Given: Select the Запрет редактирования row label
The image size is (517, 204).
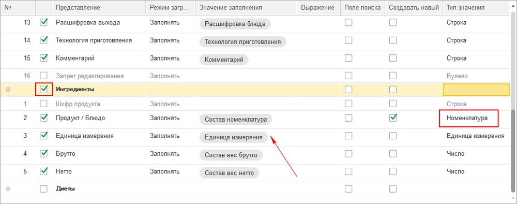Looking at the screenshot, I should (89, 76).
